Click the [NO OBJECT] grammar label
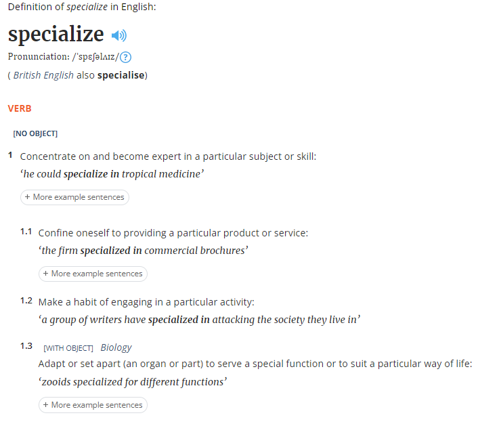 35,133
